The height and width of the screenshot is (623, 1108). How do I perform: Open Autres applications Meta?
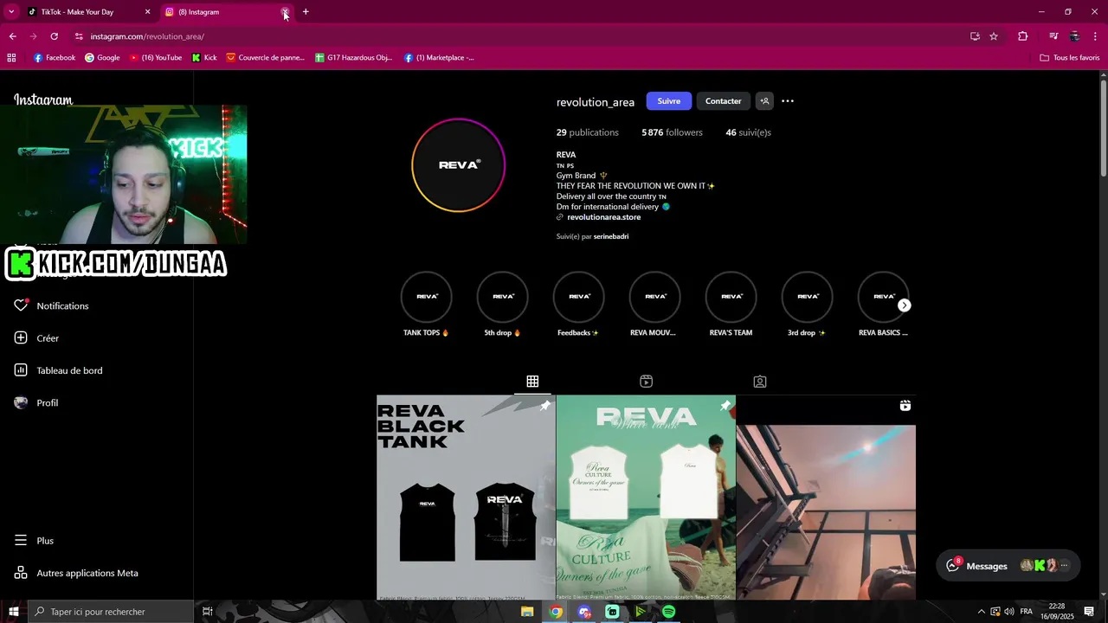pos(76,573)
